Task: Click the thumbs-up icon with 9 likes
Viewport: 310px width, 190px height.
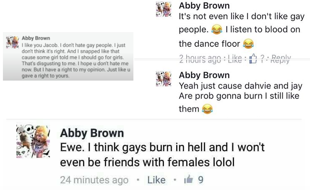Action: (x=188, y=179)
